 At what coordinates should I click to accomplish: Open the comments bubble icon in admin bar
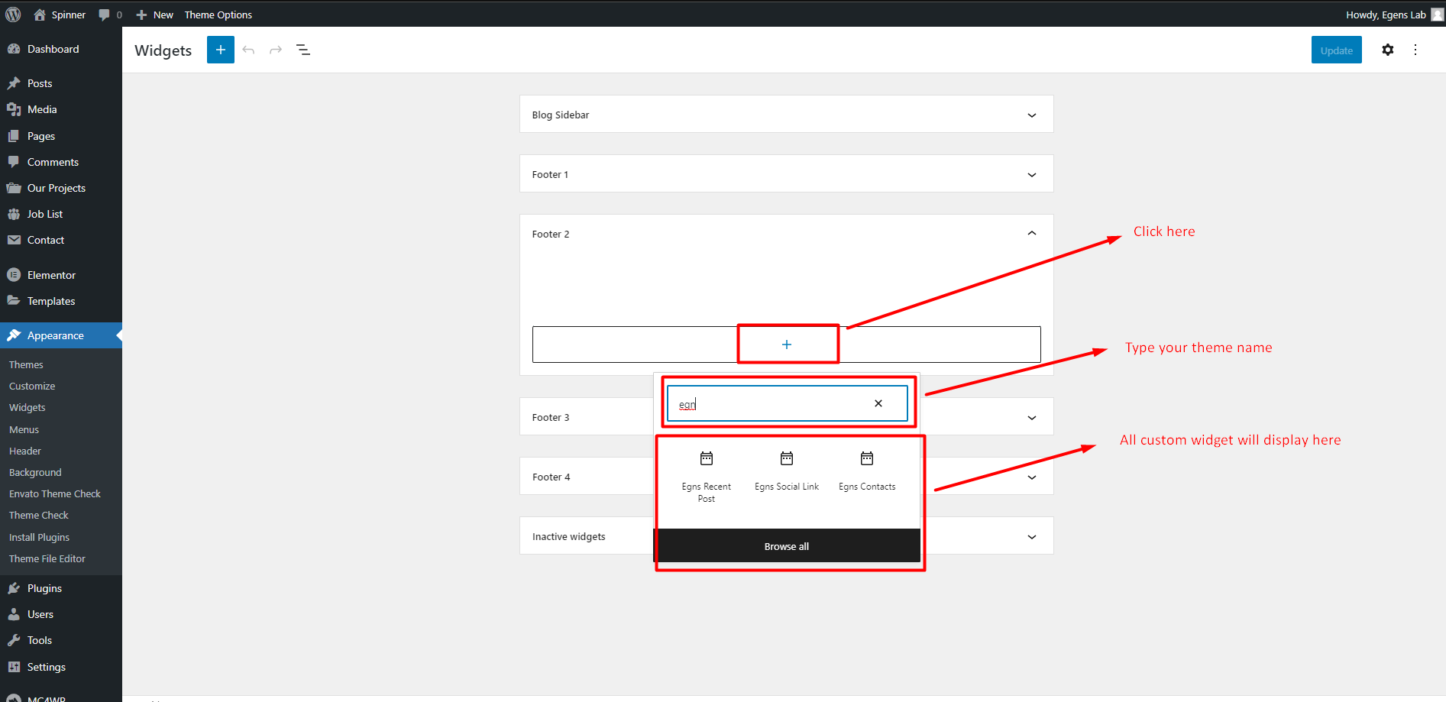(105, 15)
